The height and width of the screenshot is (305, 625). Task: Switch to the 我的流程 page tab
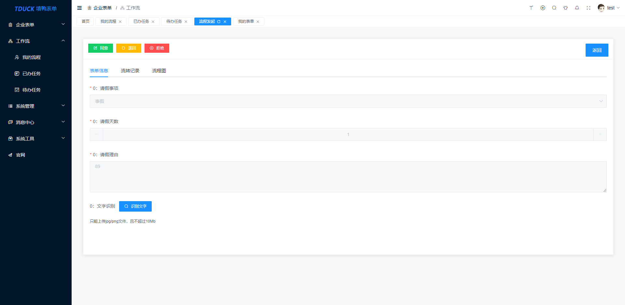coord(108,21)
